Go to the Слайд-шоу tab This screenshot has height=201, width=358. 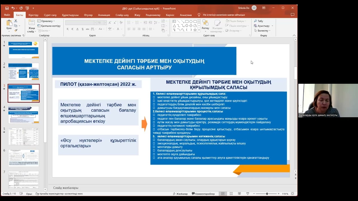(122, 15)
